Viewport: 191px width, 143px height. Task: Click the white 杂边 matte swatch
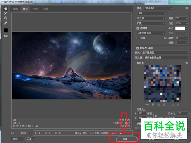click(x=180, y=28)
